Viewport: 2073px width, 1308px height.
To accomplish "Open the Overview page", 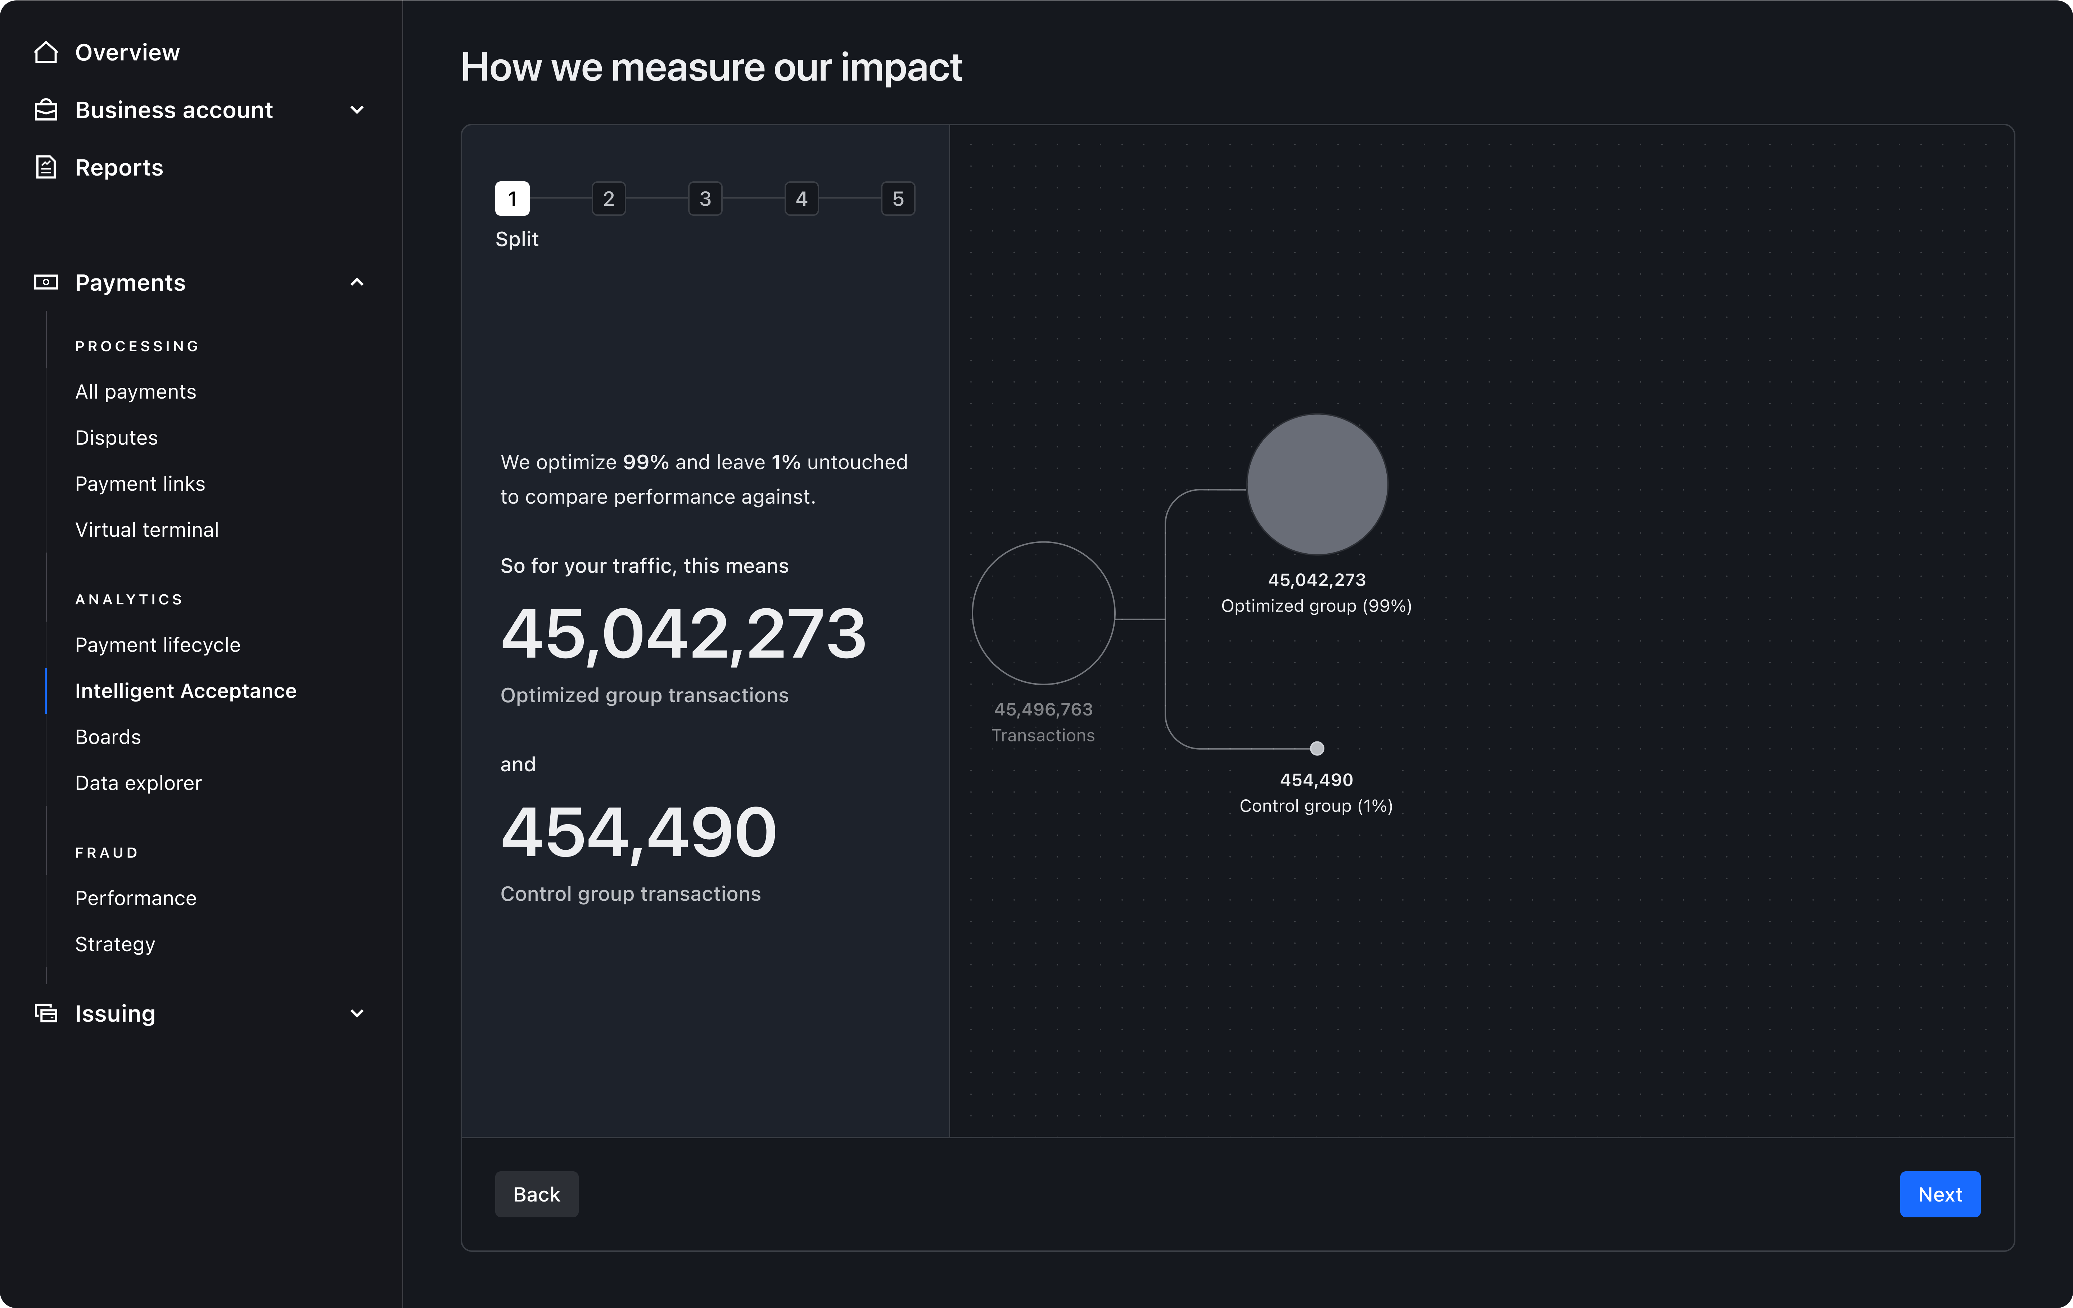I will click(x=127, y=53).
